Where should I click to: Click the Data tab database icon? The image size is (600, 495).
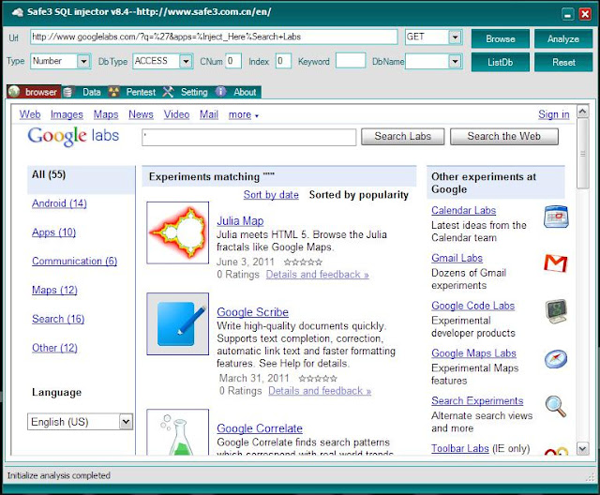coord(67,92)
